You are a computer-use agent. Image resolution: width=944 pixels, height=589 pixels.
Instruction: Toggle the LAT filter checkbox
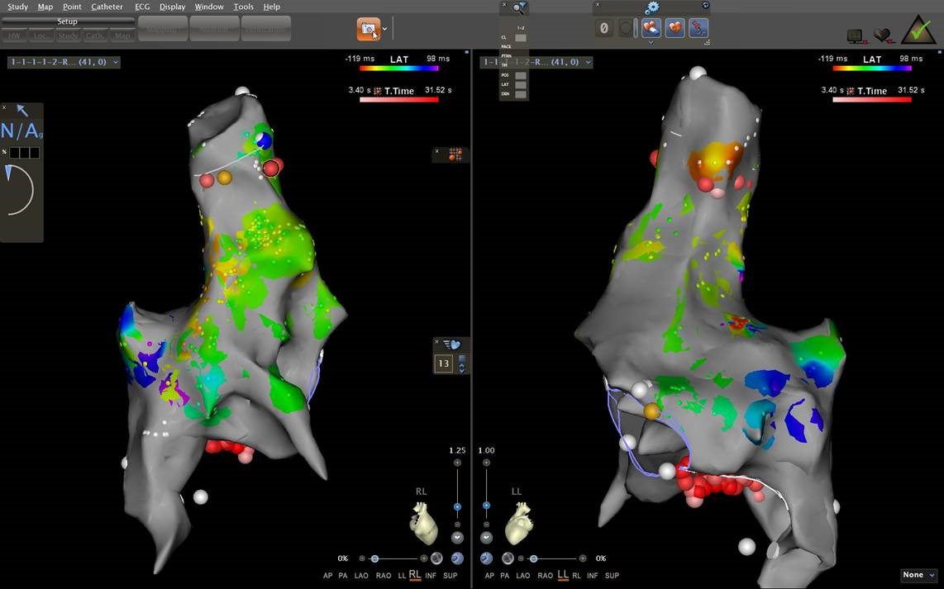tap(520, 84)
